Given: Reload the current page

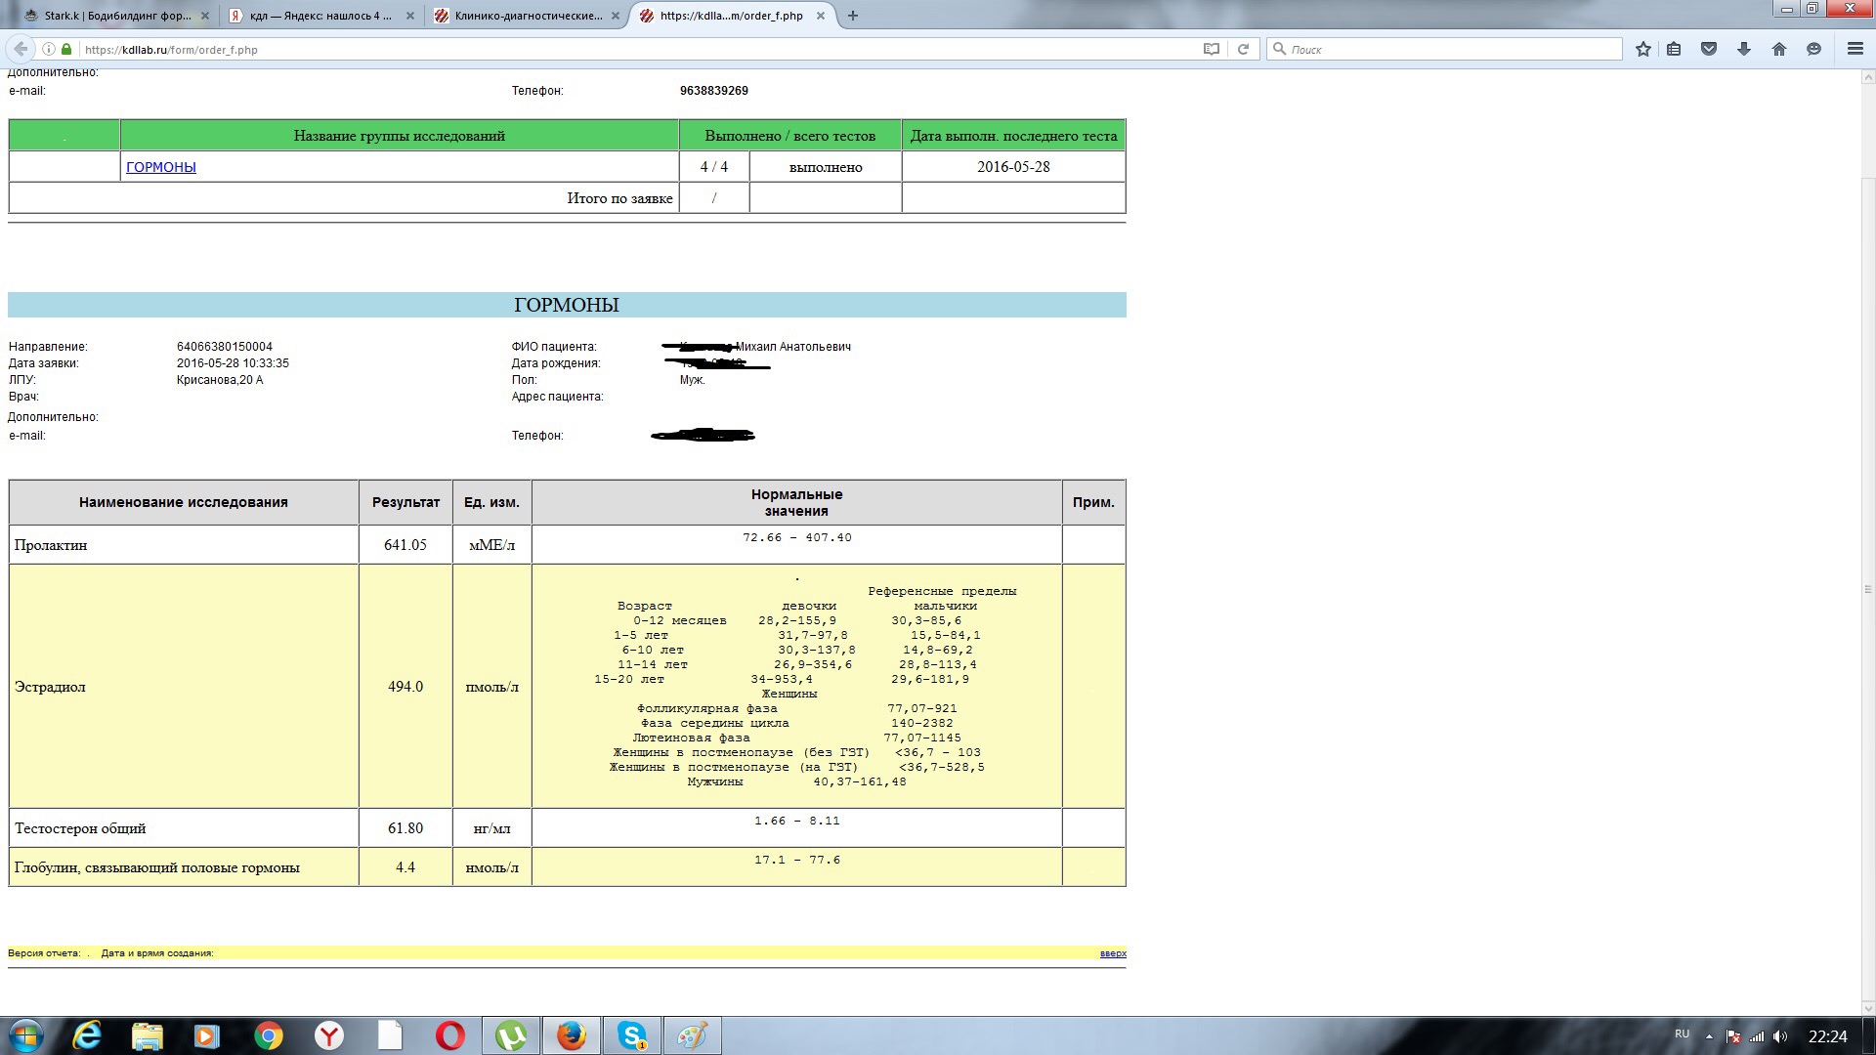Looking at the screenshot, I should click(1244, 49).
